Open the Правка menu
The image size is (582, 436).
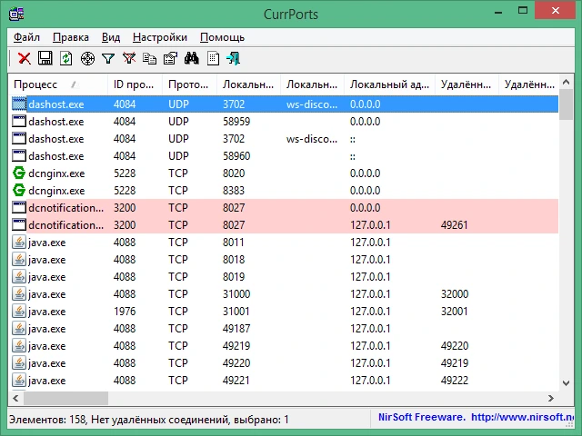[71, 37]
